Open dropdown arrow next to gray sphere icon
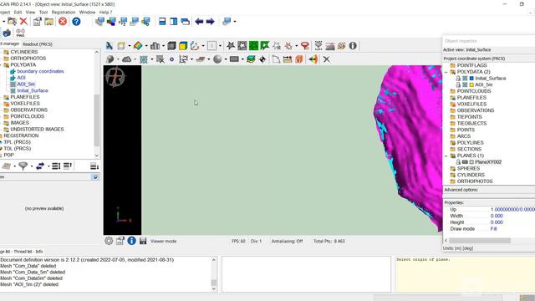The image size is (535, 301). (226, 59)
